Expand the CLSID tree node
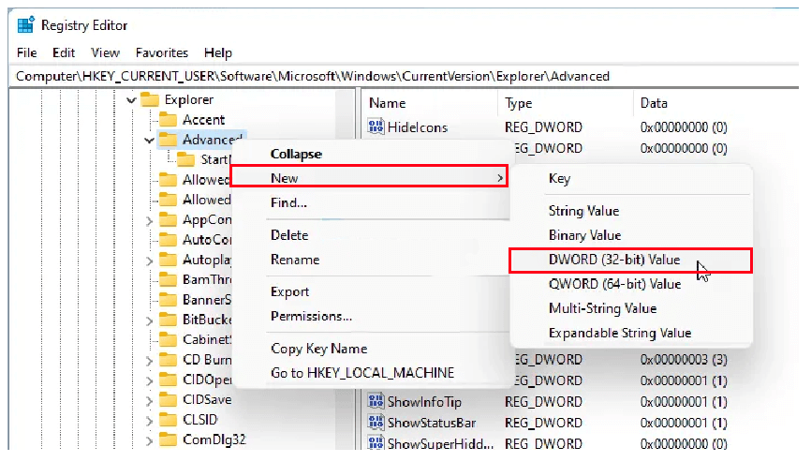Viewport: 811px width, 462px height. (x=149, y=421)
